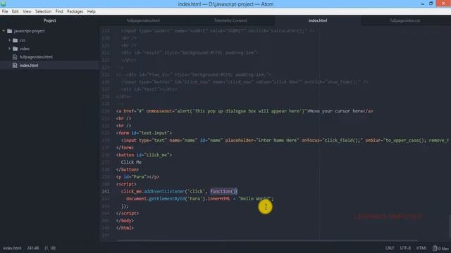Change line ending via CRLF
The image size is (451, 253).
point(390,248)
